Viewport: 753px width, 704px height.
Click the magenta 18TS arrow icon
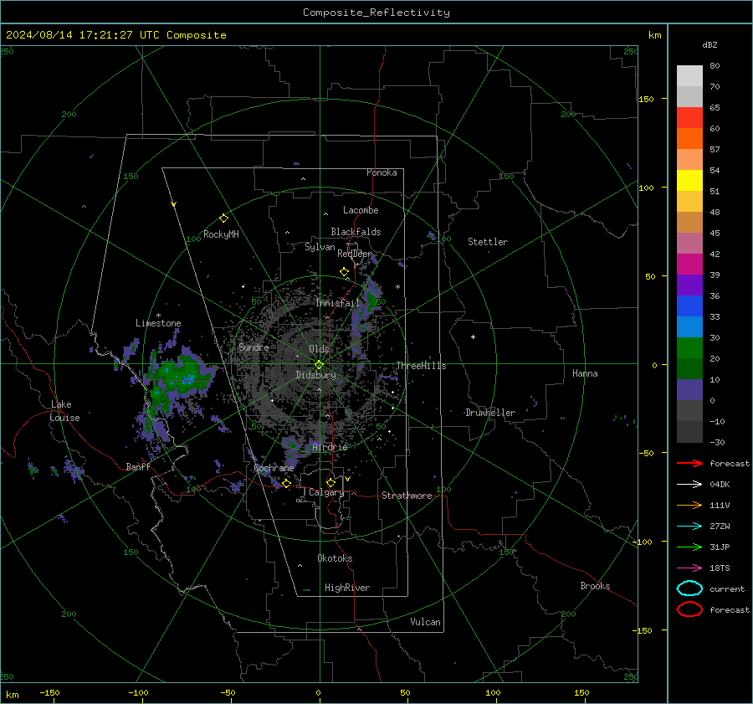pos(689,568)
